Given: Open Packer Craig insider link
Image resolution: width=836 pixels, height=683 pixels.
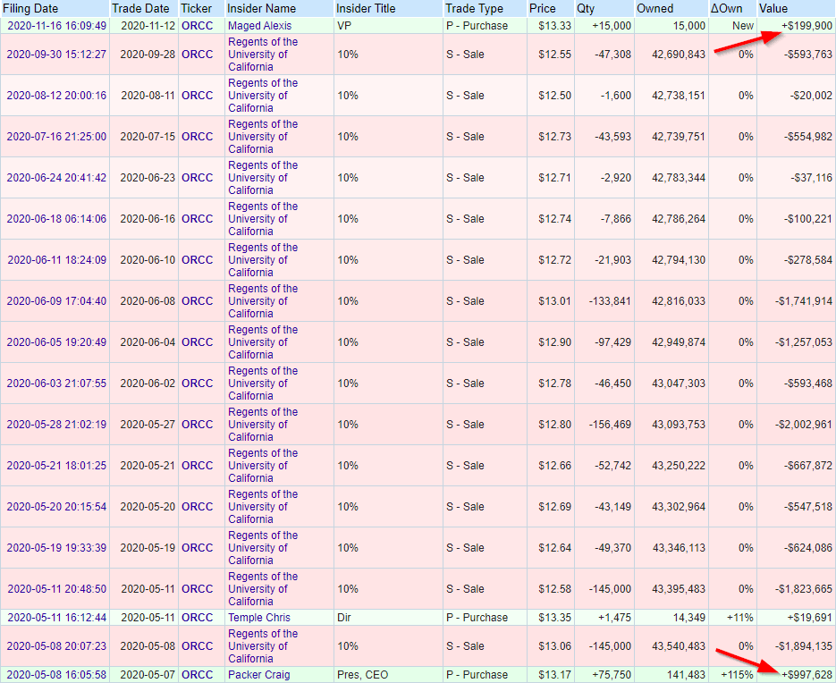Looking at the screenshot, I should tap(258, 675).
